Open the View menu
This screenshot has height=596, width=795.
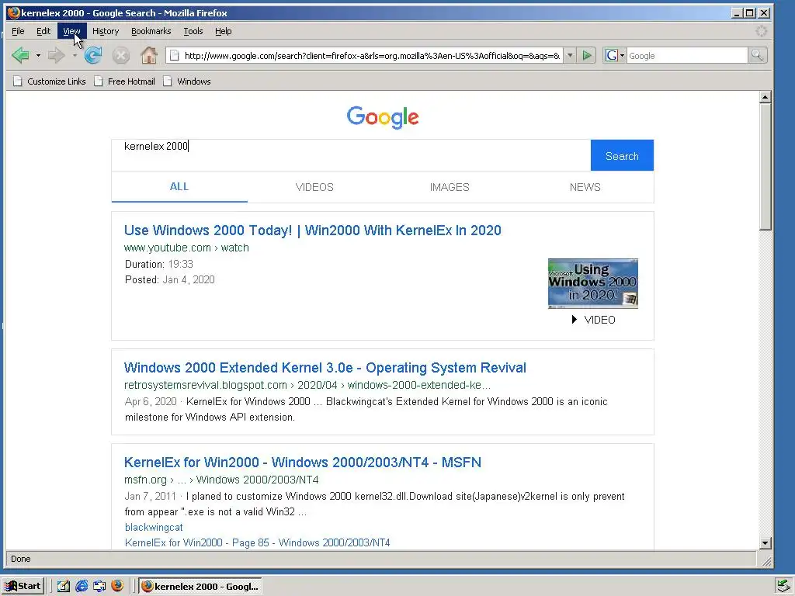click(71, 31)
